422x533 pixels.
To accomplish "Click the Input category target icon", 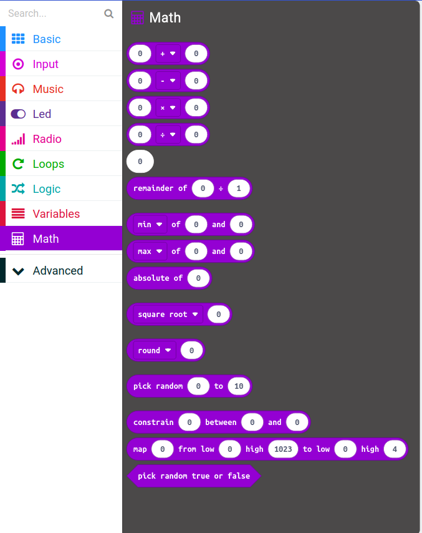I will (x=18, y=64).
